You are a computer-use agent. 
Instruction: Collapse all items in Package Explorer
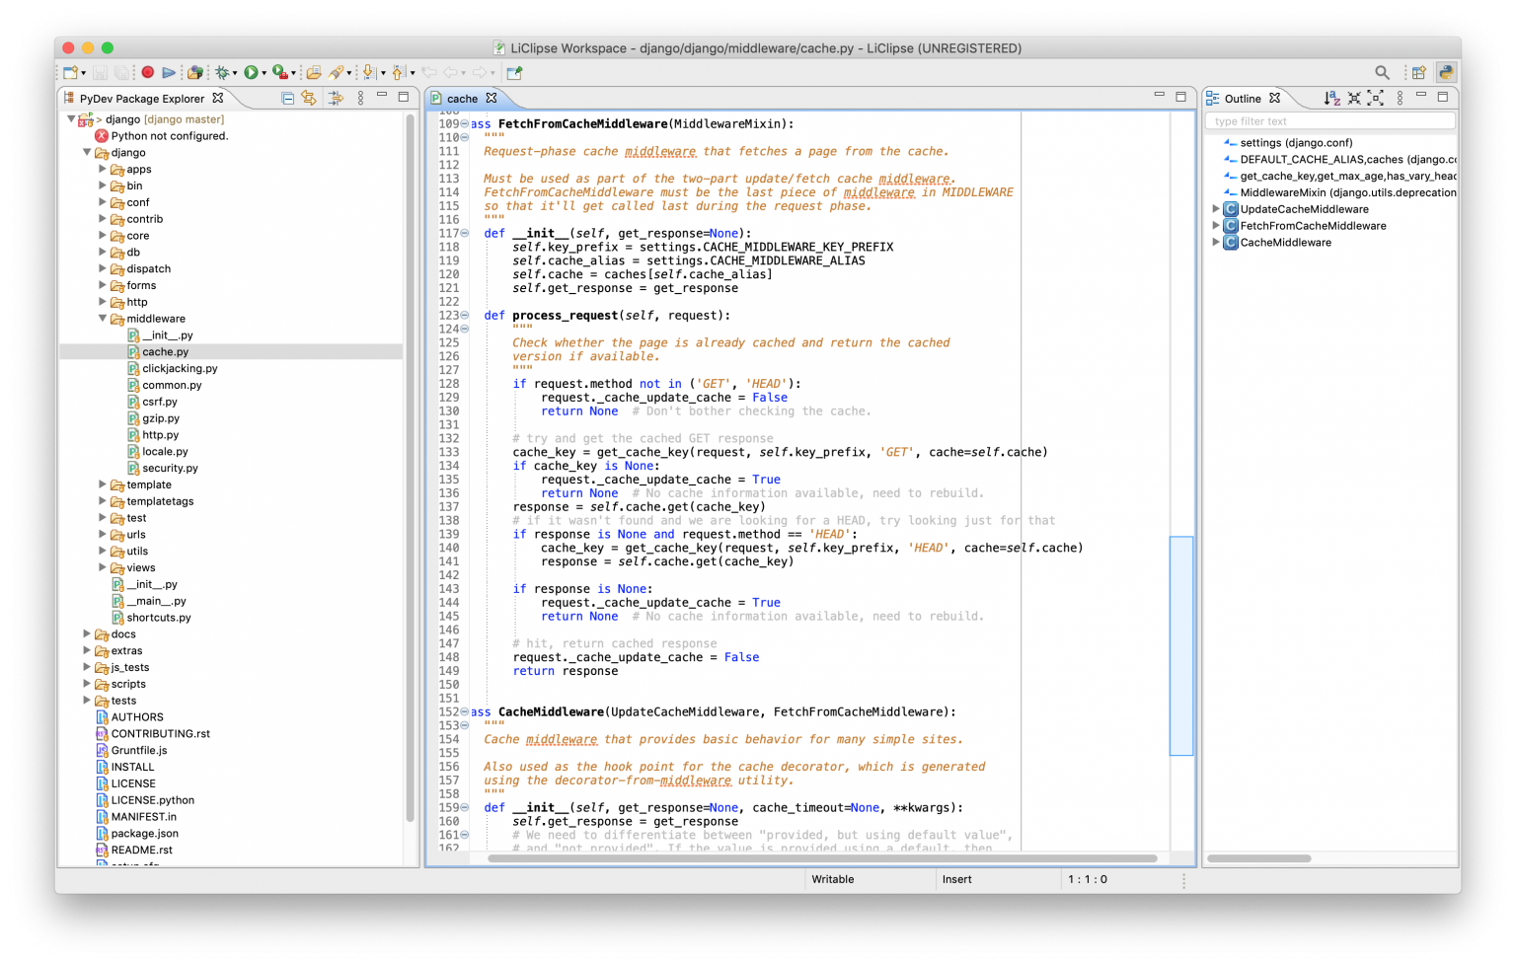(x=287, y=98)
